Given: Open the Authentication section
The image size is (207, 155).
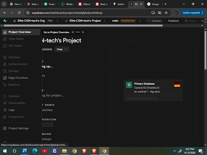Looking at the screenshot, I should pyautogui.click(x=21, y=64).
